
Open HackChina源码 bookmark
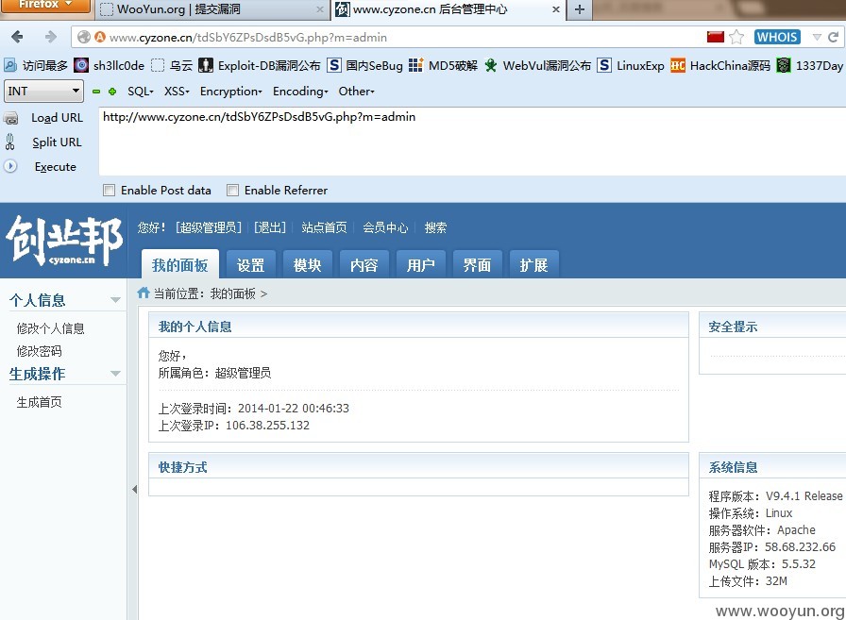click(720, 66)
